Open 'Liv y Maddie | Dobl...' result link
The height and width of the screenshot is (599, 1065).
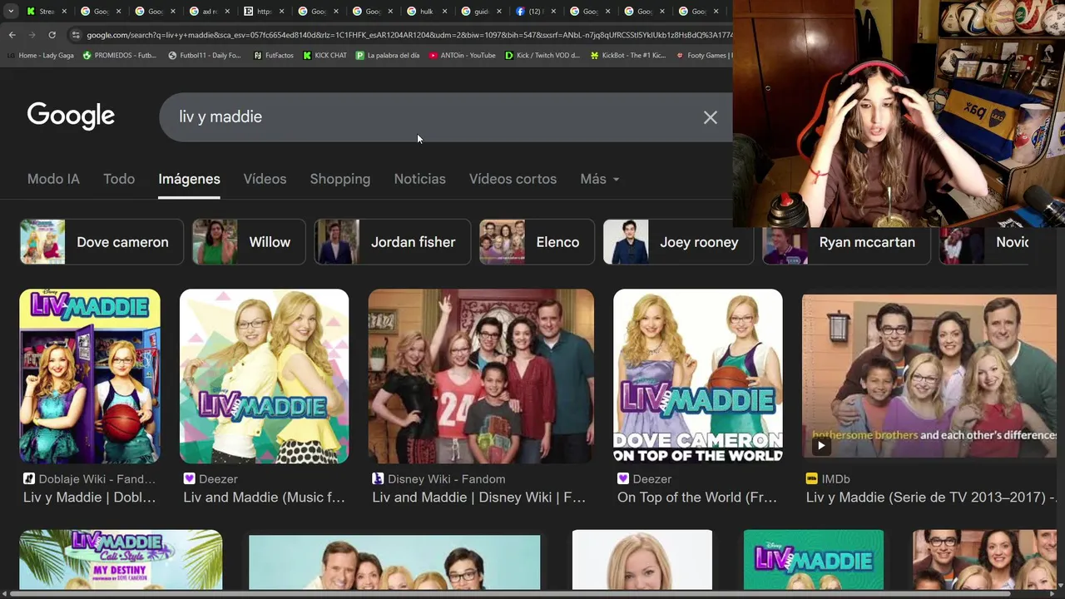pyautogui.click(x=90, y=498)
